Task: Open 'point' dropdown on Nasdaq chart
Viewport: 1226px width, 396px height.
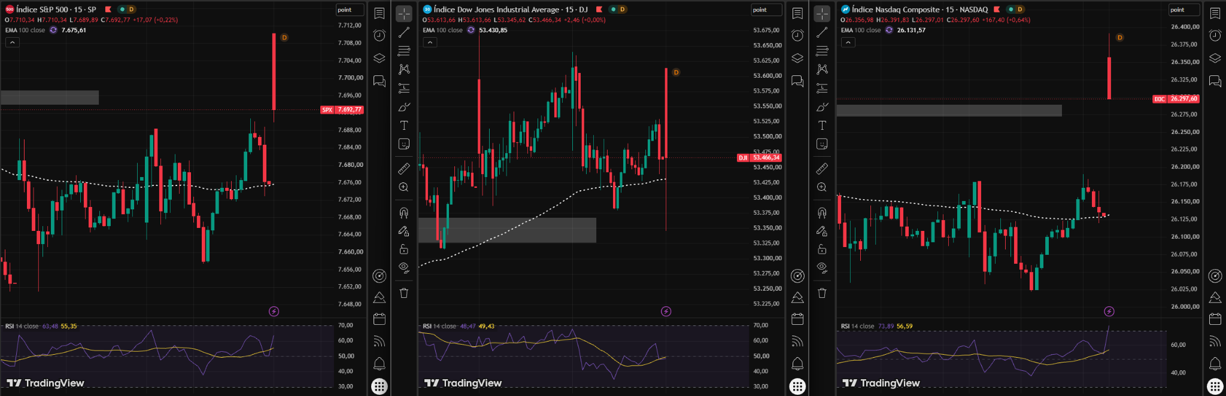Action: 1184,10
